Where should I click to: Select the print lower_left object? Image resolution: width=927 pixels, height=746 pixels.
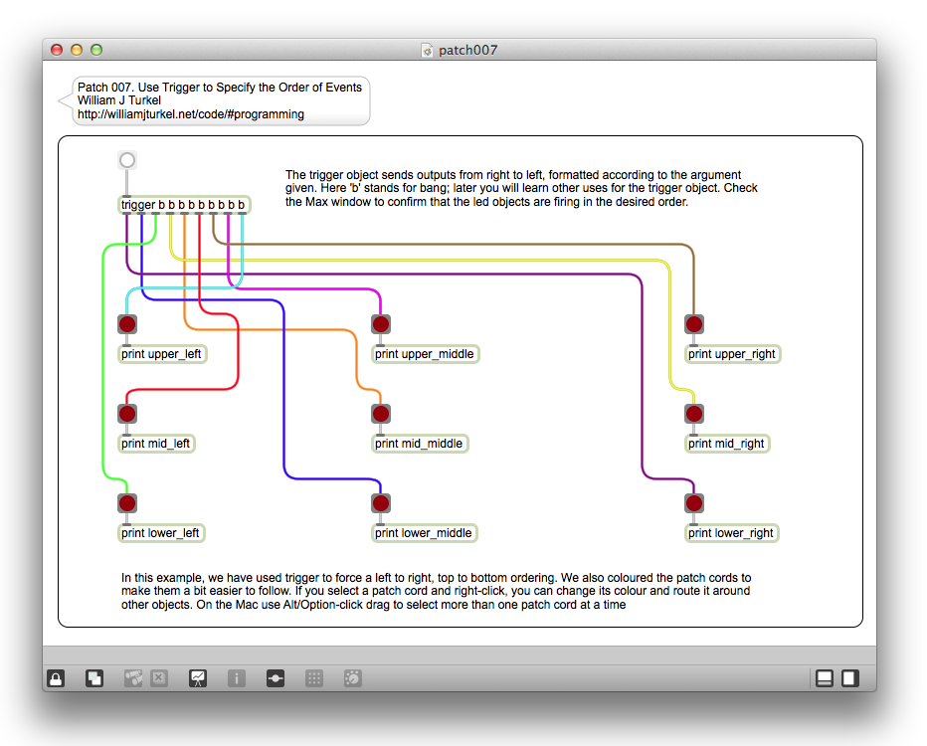pos(161,533)
